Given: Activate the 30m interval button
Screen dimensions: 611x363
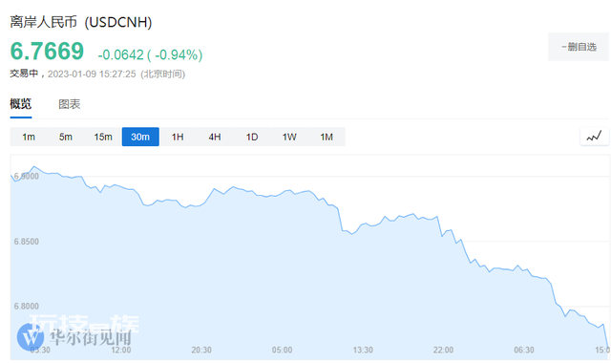Looking at the screenshot, I should pyautogui.click(x=140, y=137).
